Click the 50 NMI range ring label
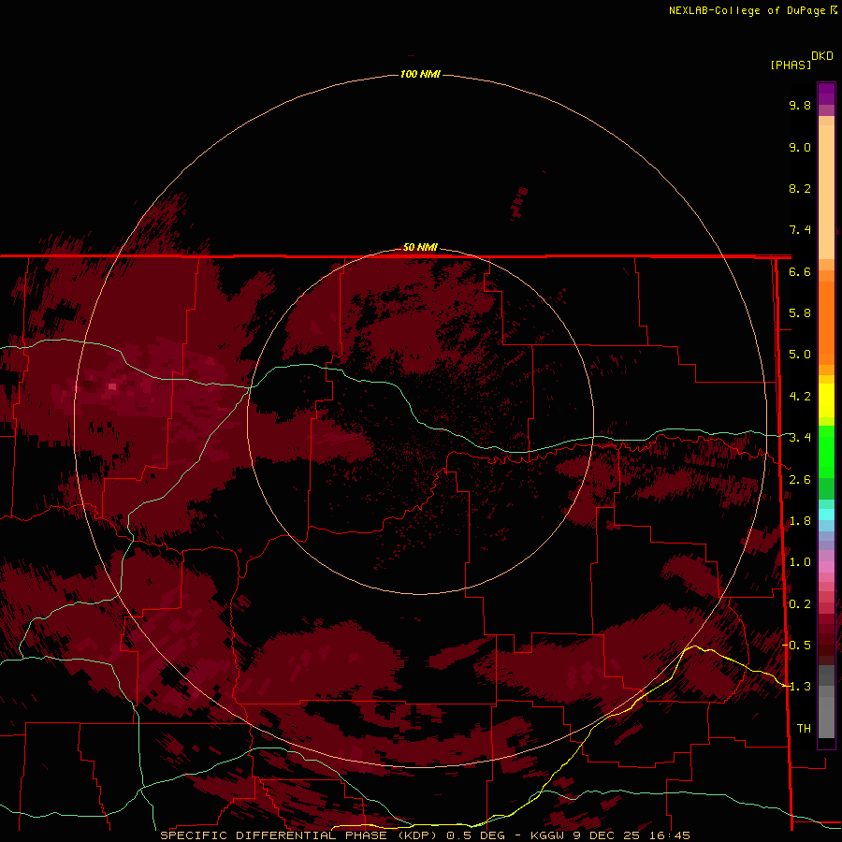The height and width of the screenshot is (842, 842). coord(420,247)
